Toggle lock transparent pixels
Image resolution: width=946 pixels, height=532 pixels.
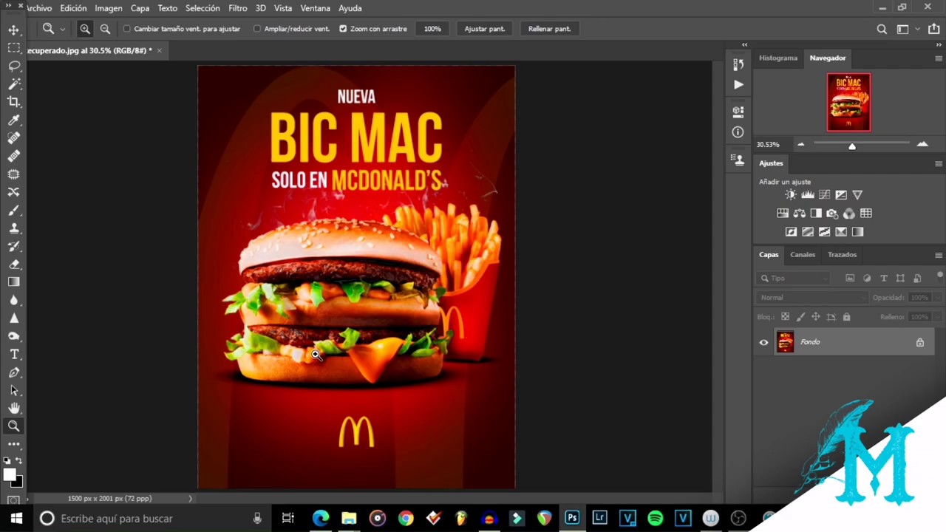pos(785,317)
